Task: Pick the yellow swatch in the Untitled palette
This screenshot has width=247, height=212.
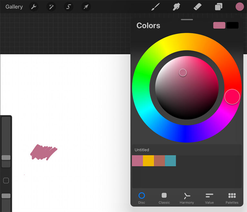Action: [148, 161]
